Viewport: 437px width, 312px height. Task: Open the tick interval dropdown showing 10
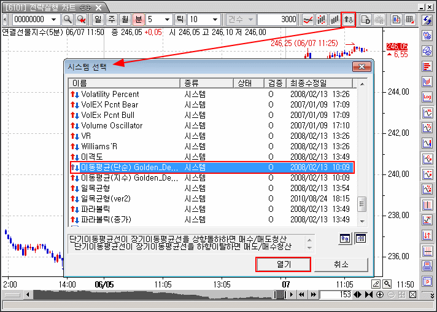click(x=215, y=20)
